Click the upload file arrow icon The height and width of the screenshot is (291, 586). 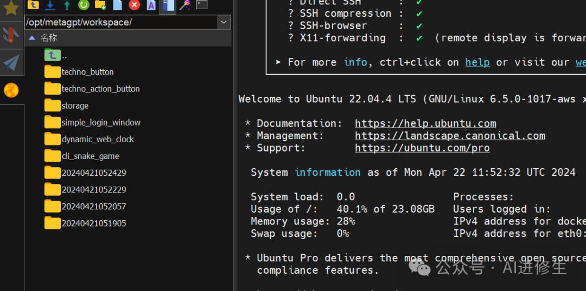(x=67, y=5)
